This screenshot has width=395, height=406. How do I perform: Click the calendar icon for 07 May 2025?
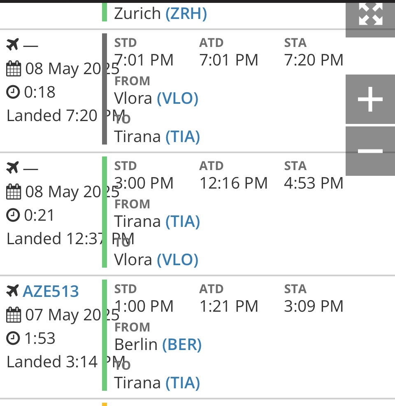click(x=14, y=315)
